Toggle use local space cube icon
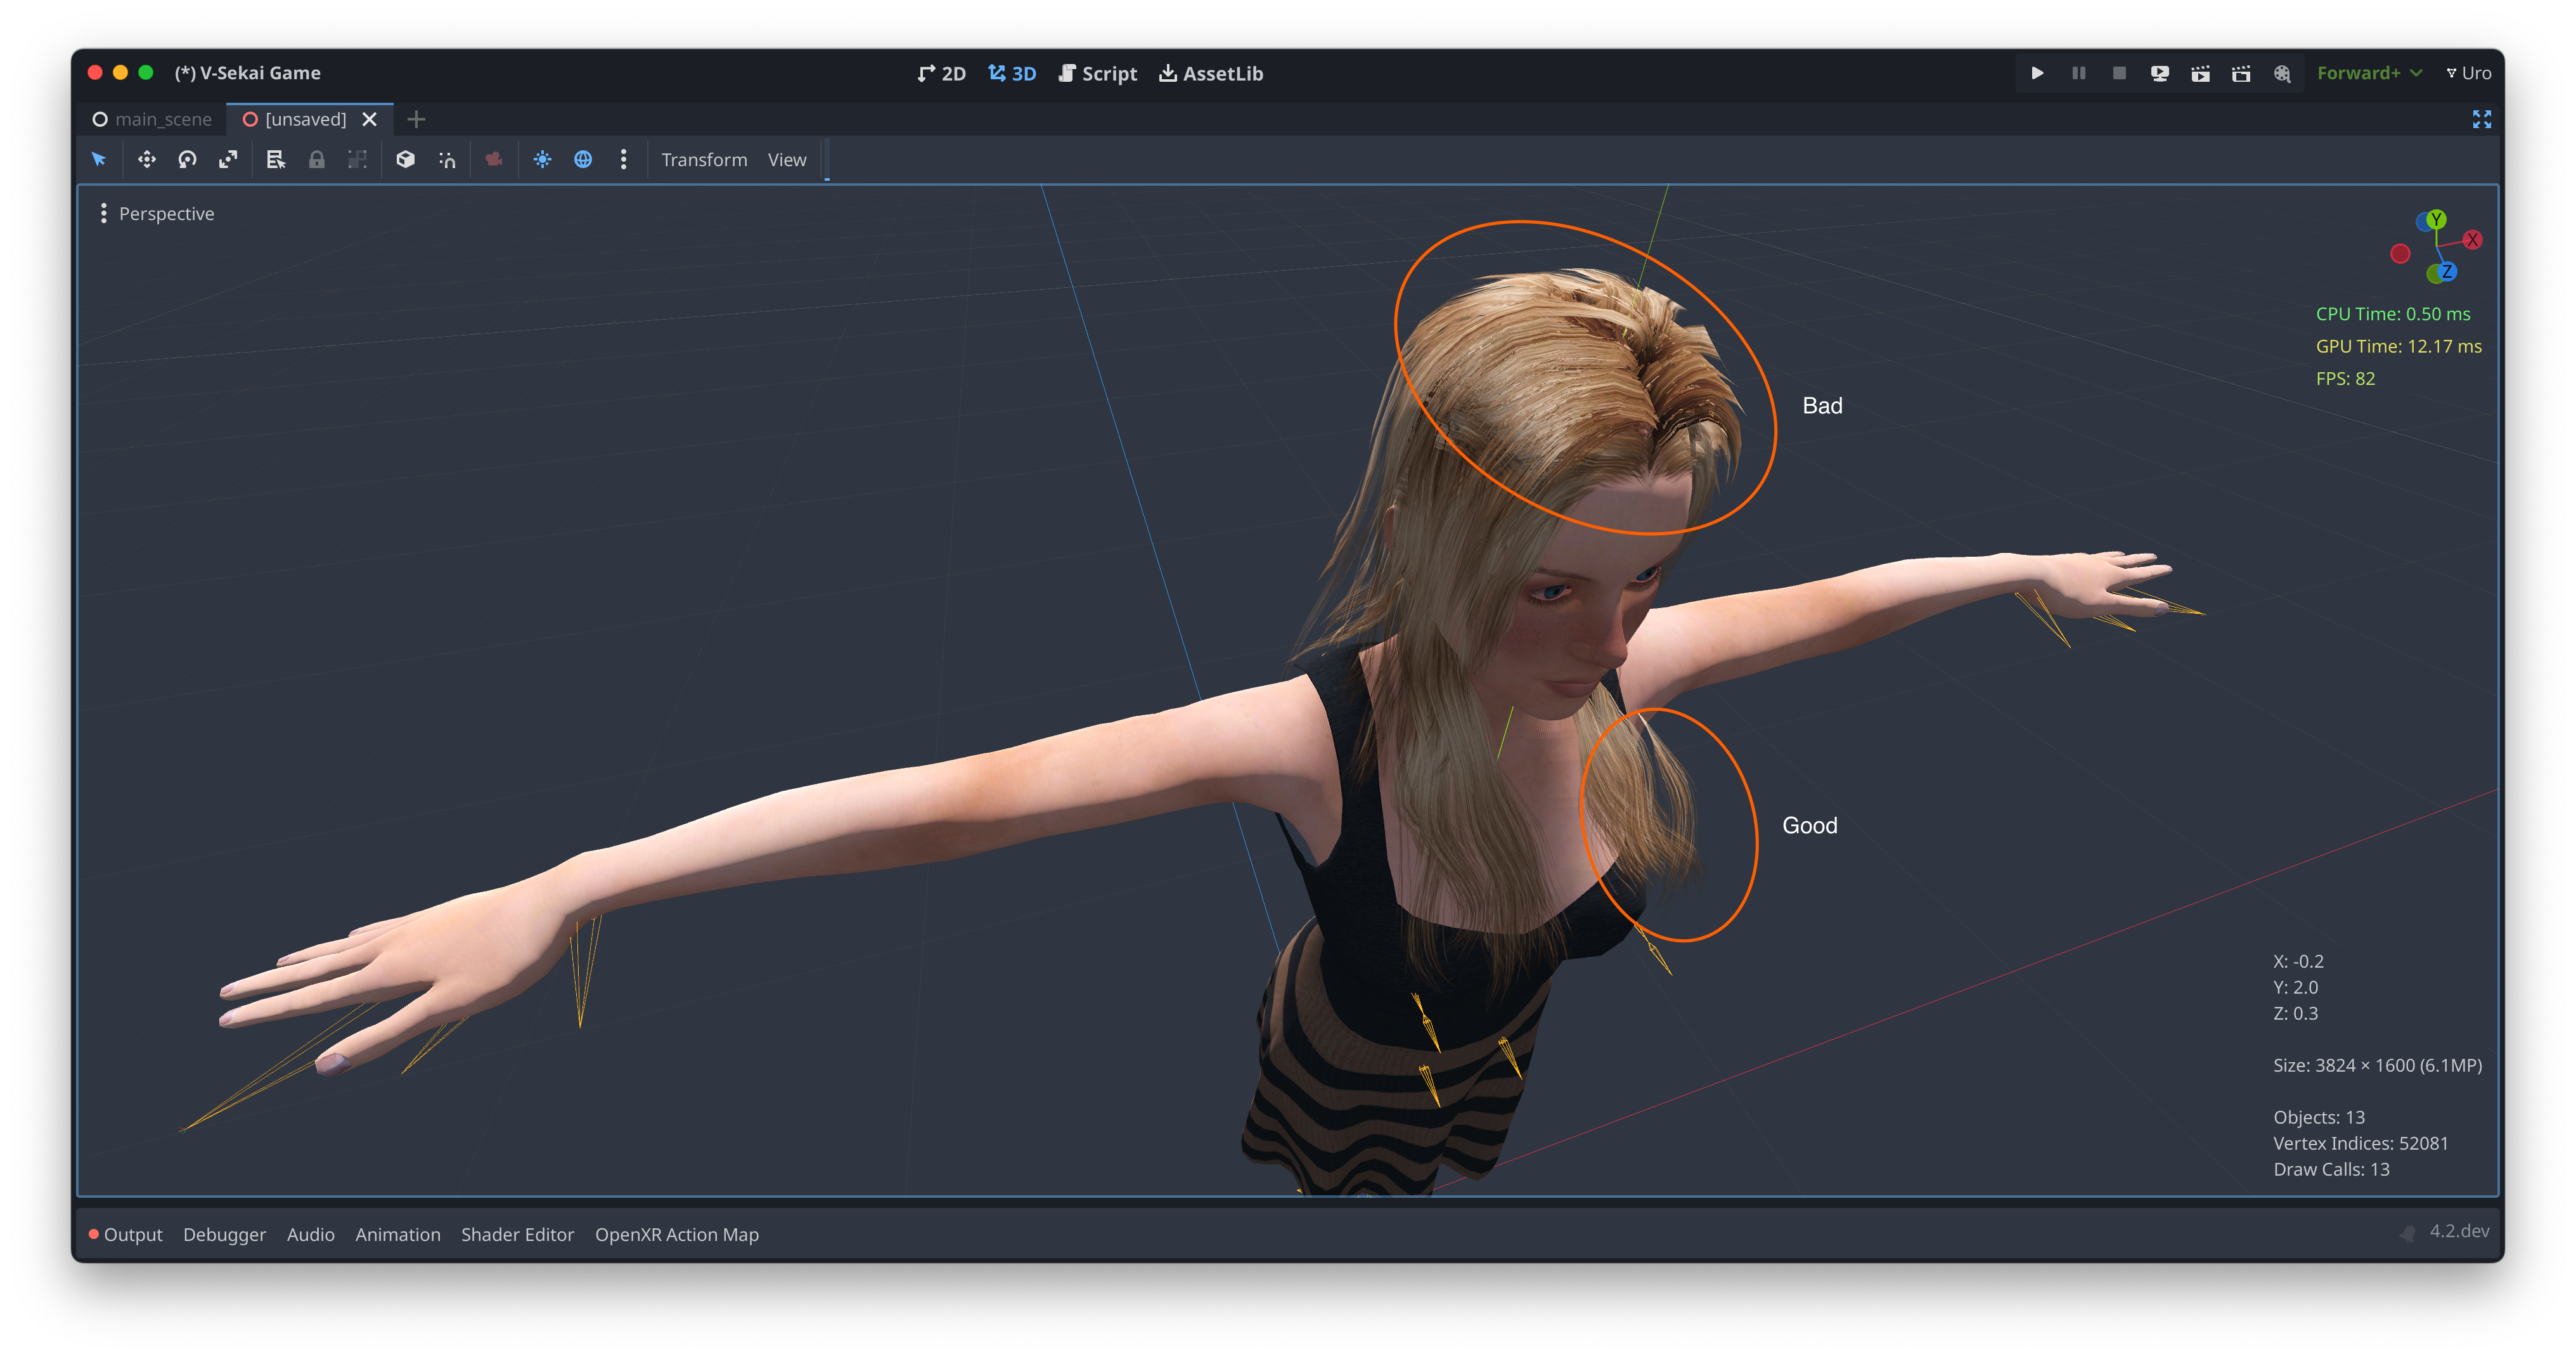The width and height of the screenshot is (2576, 1357). 405,159
